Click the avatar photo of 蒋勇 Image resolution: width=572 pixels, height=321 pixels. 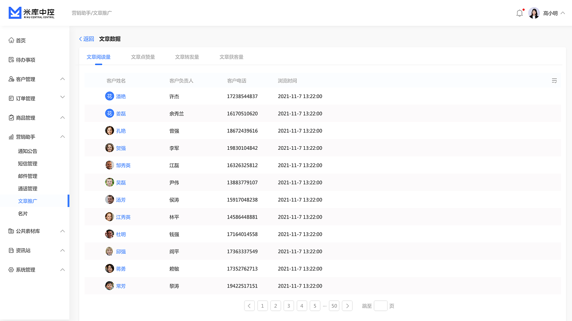pyautogui.click(x=109, y=269)
